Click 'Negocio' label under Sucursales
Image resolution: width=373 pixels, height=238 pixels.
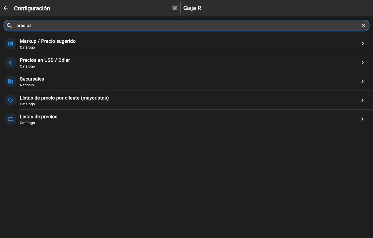tap(27, 85)
